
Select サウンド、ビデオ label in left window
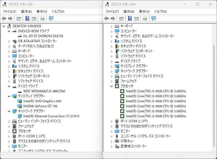coord(45,61)
